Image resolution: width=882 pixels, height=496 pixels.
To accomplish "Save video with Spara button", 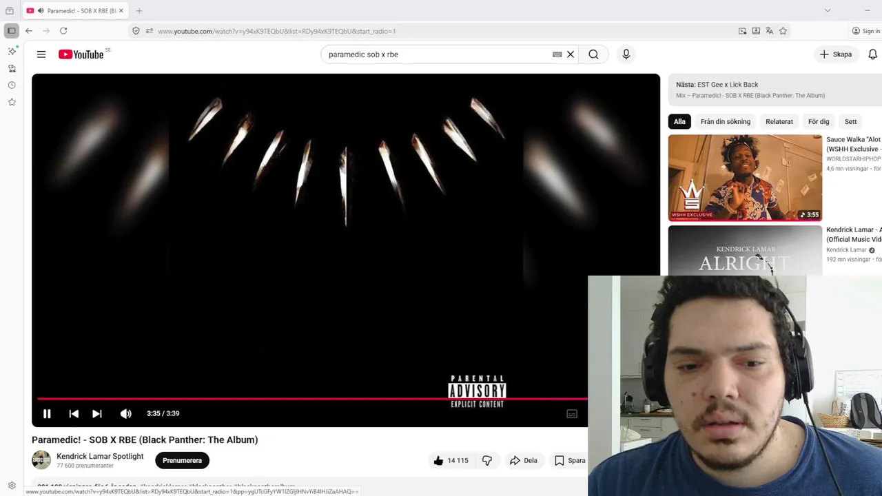I will point(570,460).
